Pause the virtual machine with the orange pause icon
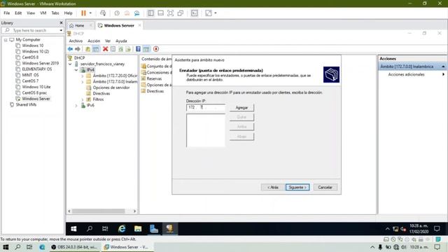448x252 pixels. (83, 13)
